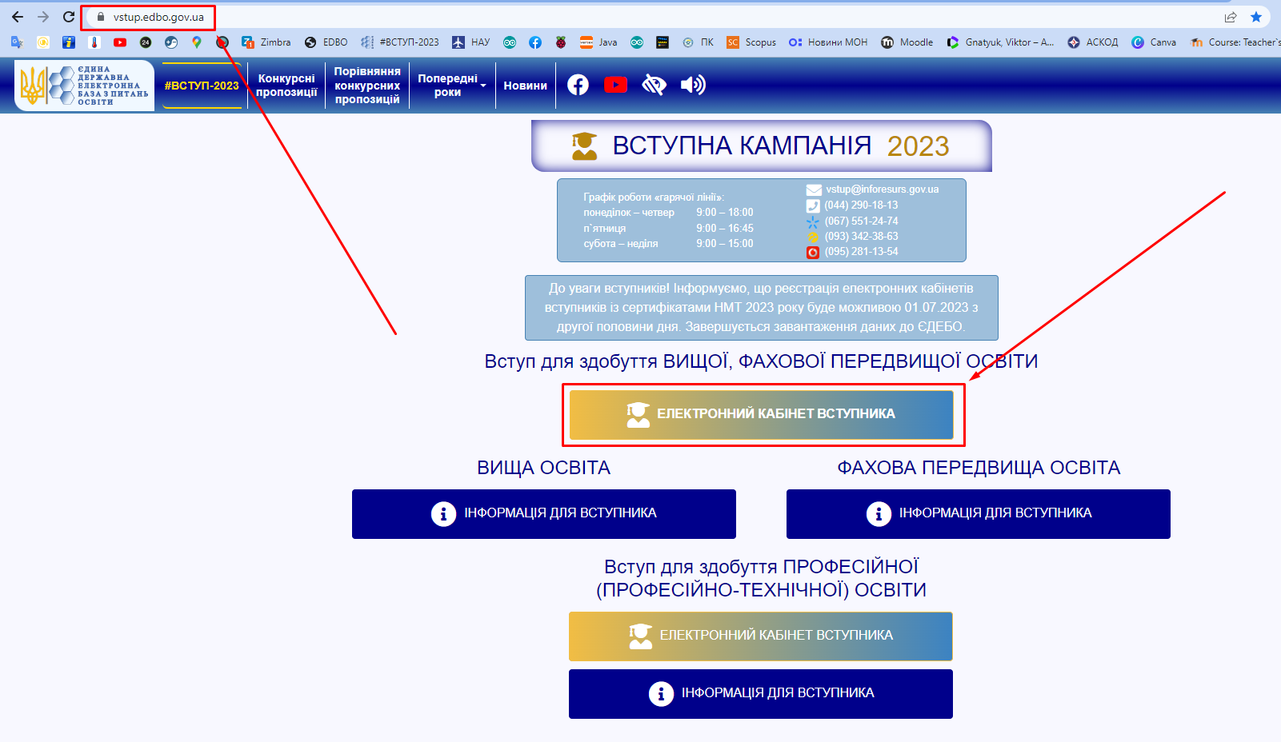Open the НАУ bookmark
The width and height of the screenshot is (1281, 742).
[471, 42]
